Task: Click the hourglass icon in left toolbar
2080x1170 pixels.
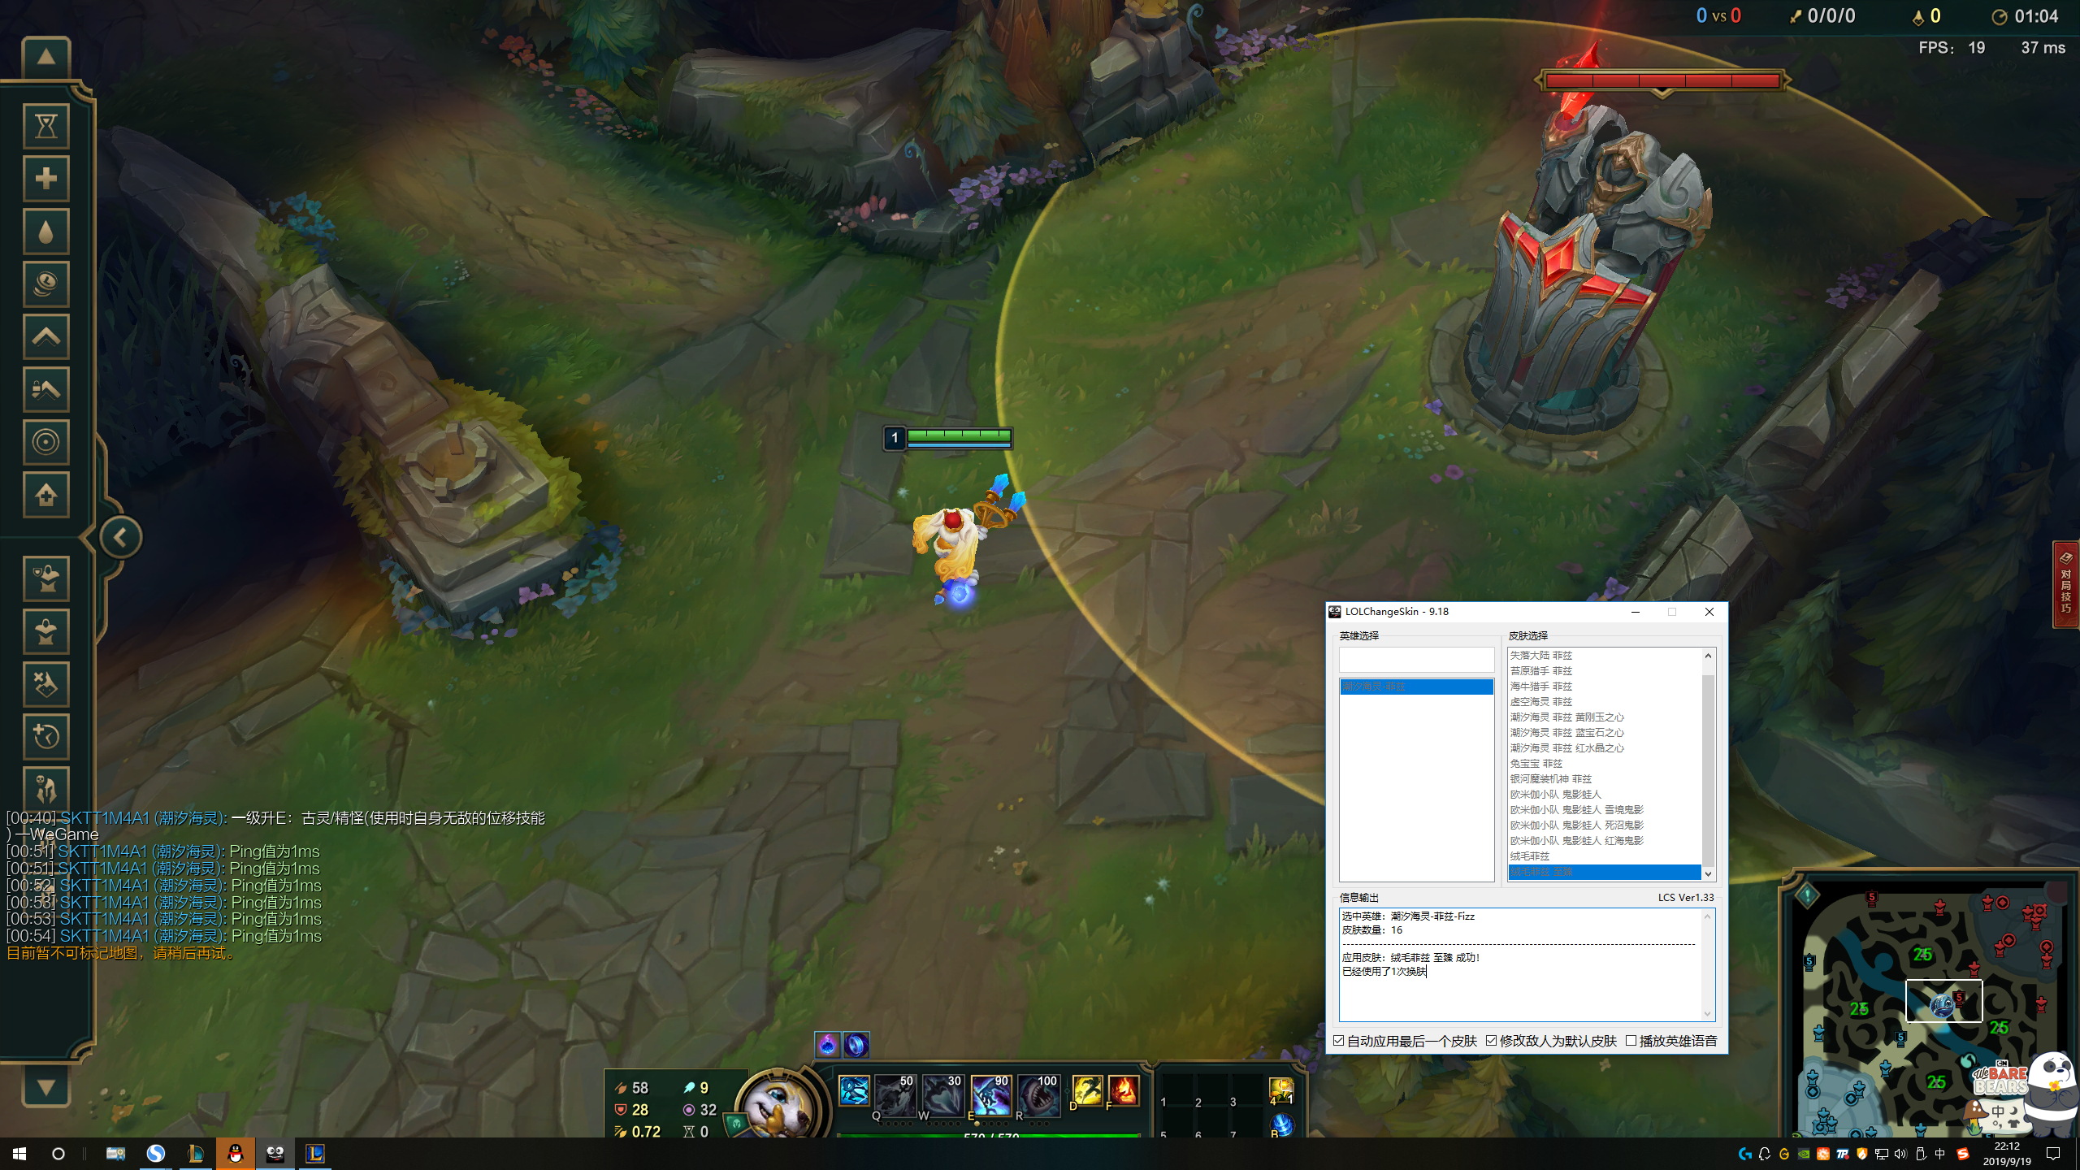Action: (46, 126)
